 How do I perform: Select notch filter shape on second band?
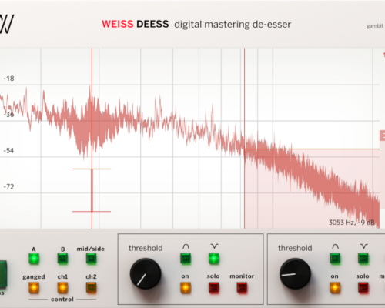tap(363, 259)
